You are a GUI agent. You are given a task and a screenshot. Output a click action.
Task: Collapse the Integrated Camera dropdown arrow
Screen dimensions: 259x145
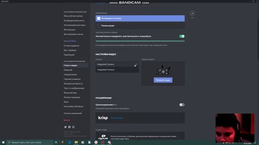click(x=136, y=64)
